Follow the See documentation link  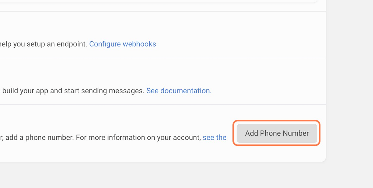(x=179, y=91)
